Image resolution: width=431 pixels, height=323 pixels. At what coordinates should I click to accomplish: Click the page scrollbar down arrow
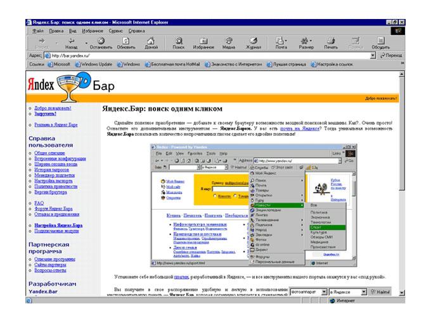(402, 293)
